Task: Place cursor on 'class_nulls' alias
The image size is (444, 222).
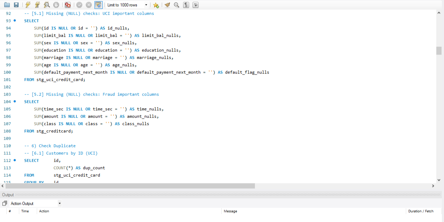Action: coord(136,124)
